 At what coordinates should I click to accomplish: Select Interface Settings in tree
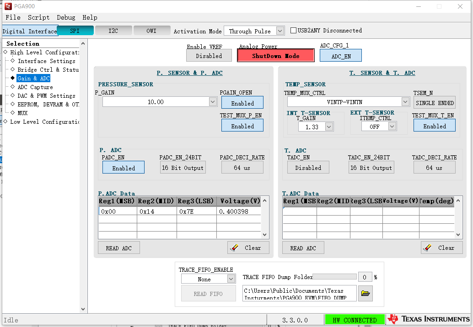coord(47,61)
